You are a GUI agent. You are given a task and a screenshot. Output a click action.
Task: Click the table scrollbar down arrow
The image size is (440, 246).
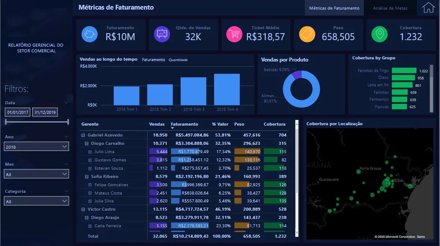pyautogui.click(x=297, y=232)
